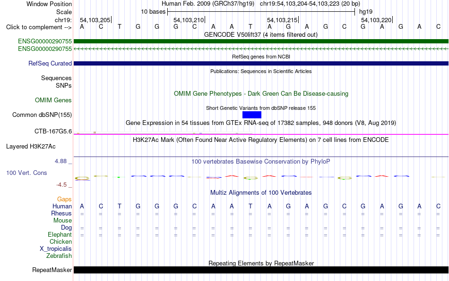Click the Zebrafish species row label
Image resolution: width=449 pixels, height=281 pixels.
[59, 256]
